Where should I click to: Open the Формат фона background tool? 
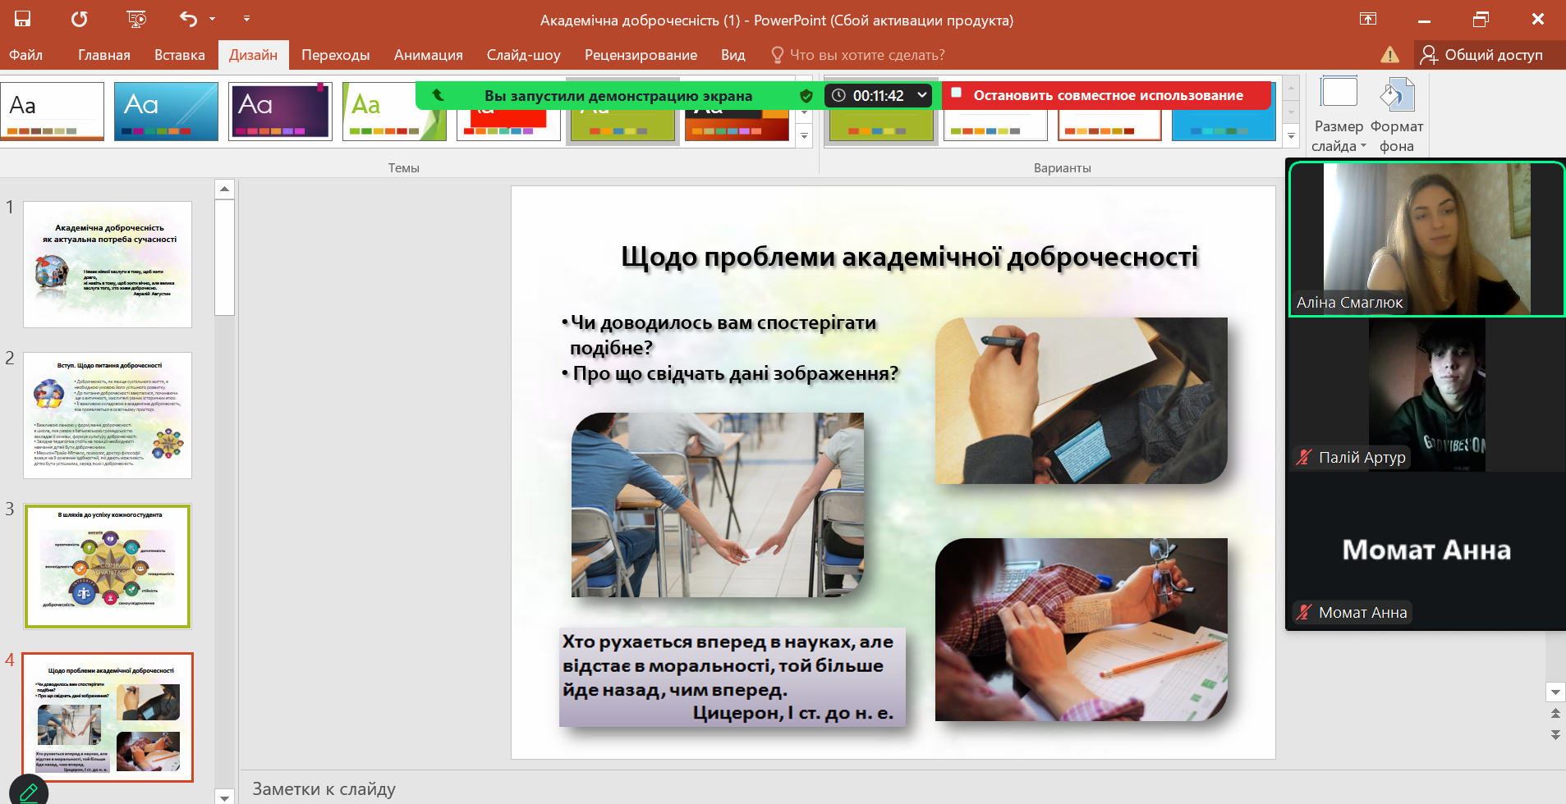tap(1396, 115)
